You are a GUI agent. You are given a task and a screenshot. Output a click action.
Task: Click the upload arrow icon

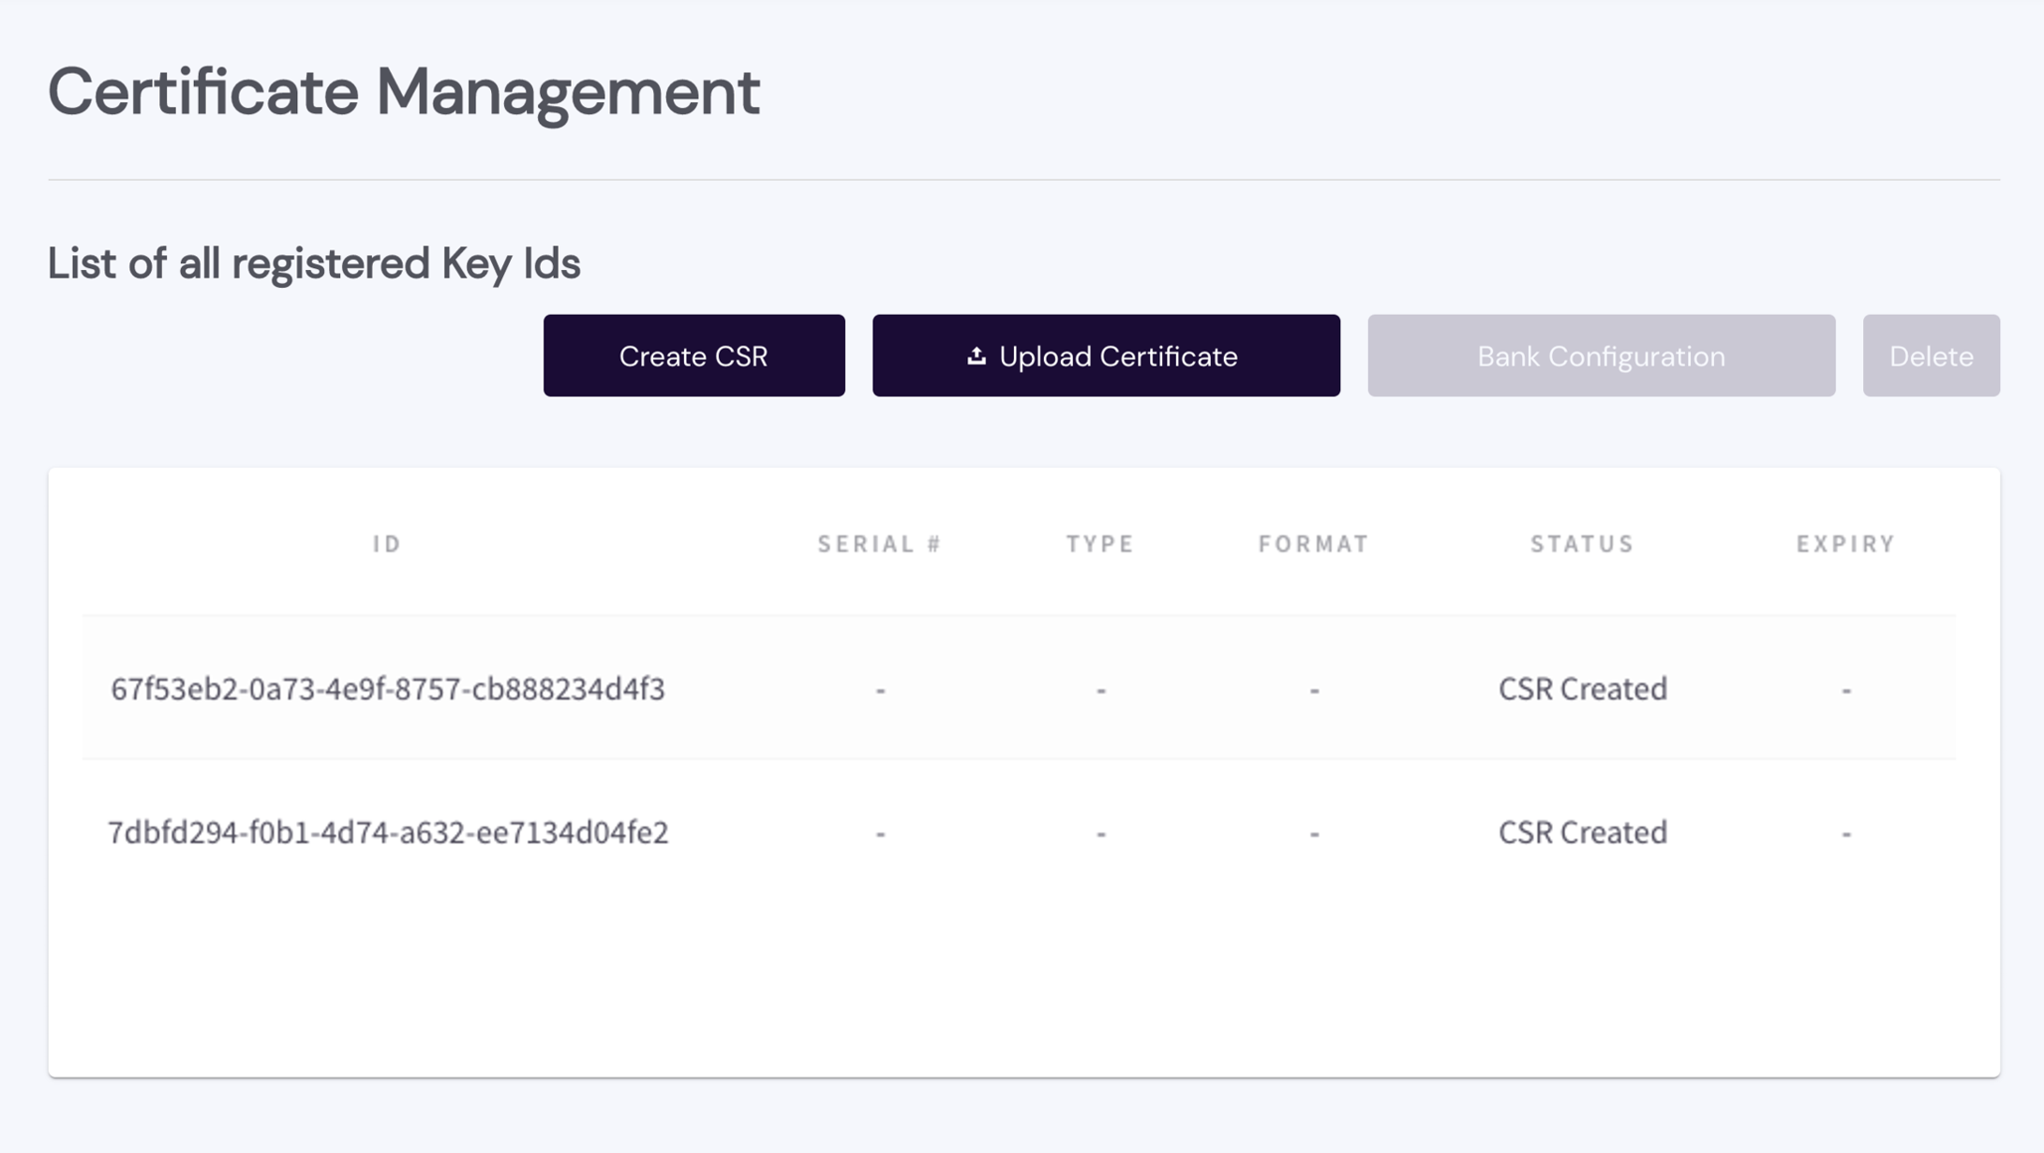click(x=977, y=355)
